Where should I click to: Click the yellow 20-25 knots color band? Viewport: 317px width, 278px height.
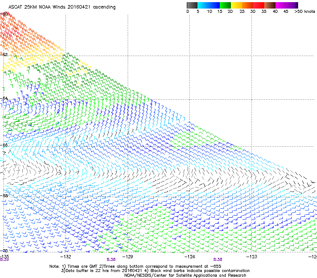click(x=236, y=5)
